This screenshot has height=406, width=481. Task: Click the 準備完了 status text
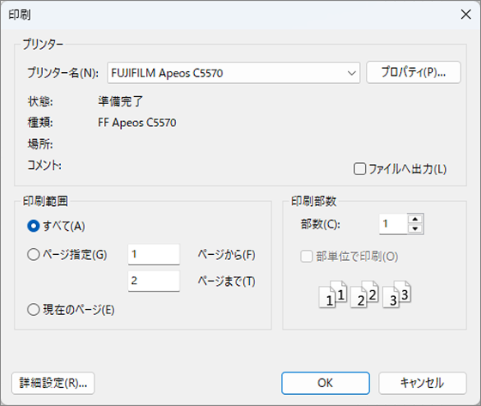click(x=120, y=101)
